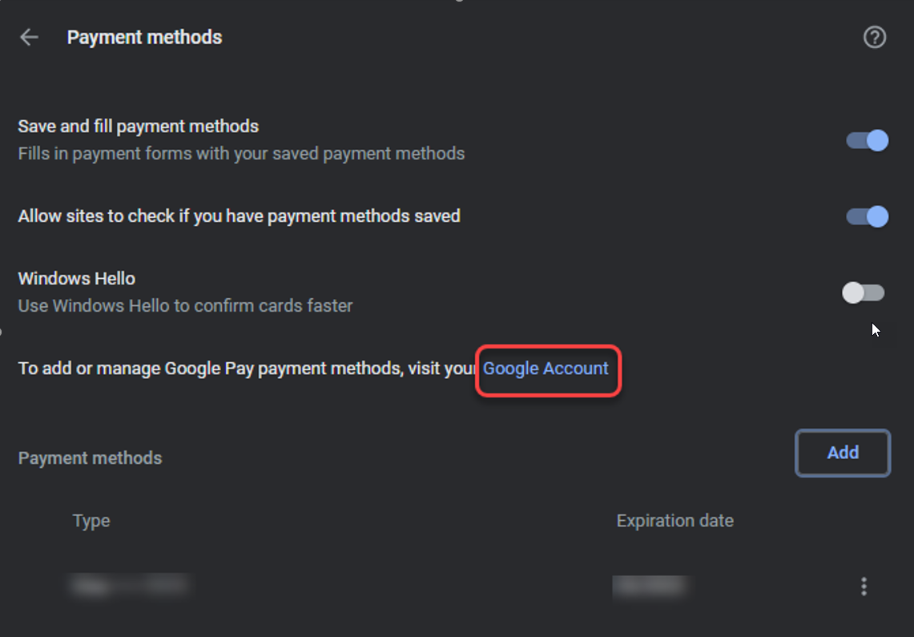Click the Add payment method button
914x637 pixels.
pos(843,454)
